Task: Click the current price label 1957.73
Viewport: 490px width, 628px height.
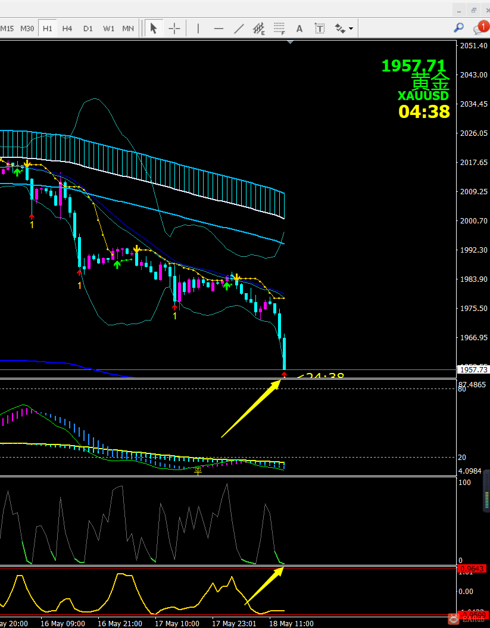Action: (x=473, y=369)
